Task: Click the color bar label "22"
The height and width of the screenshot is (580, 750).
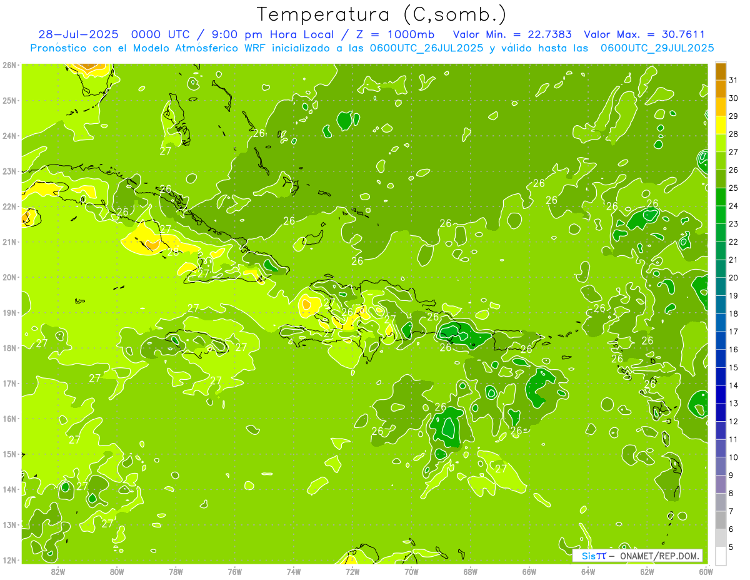Action: coord(733,242)
